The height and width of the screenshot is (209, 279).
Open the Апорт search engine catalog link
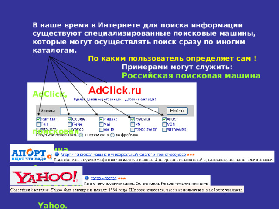point(123,155)
